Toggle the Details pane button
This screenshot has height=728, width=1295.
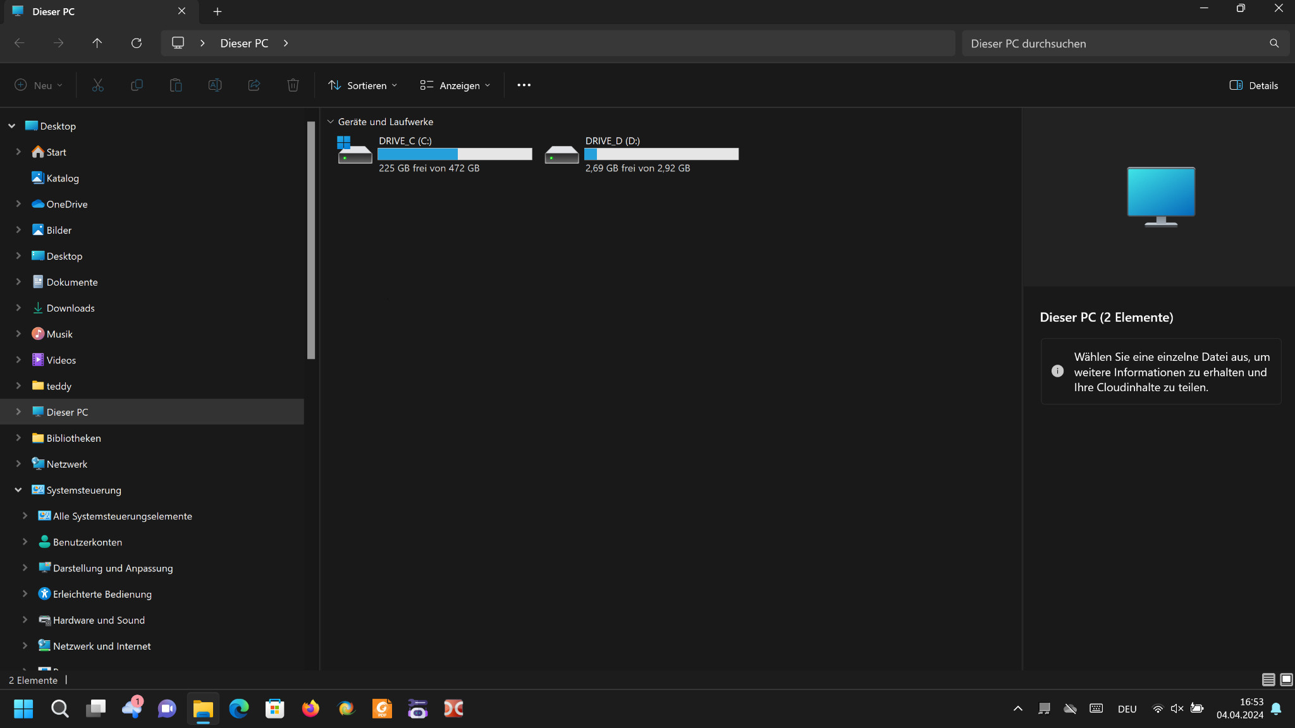tap(1253, 85)
